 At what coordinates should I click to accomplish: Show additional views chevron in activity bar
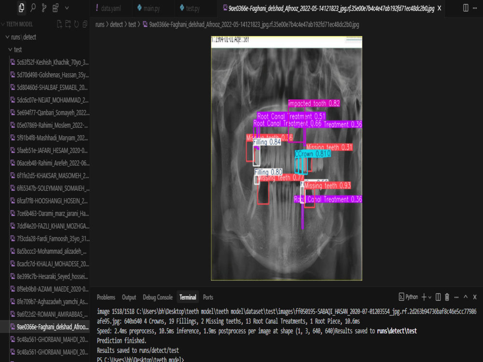[x=67, y=8]
